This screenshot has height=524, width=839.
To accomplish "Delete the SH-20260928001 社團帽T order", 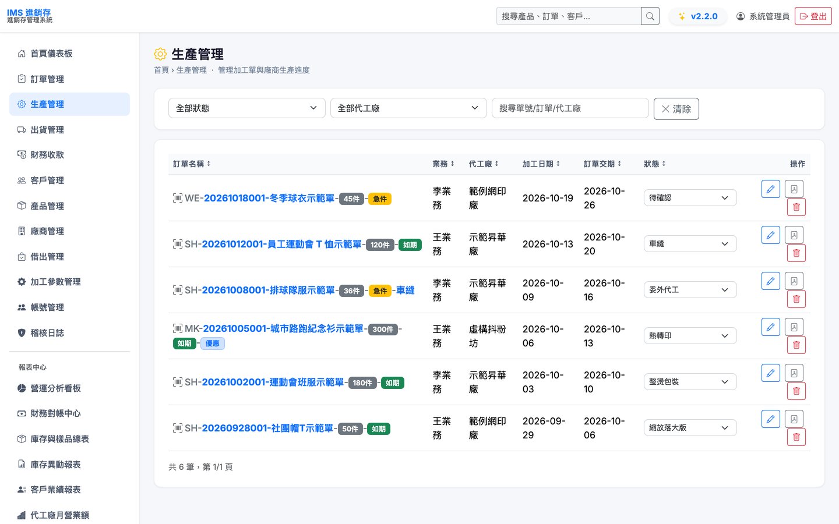I will 796,437.
